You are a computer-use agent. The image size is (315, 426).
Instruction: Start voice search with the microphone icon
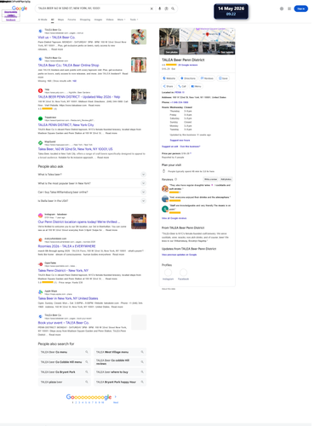pyautogui.click(x=159, y=9)
